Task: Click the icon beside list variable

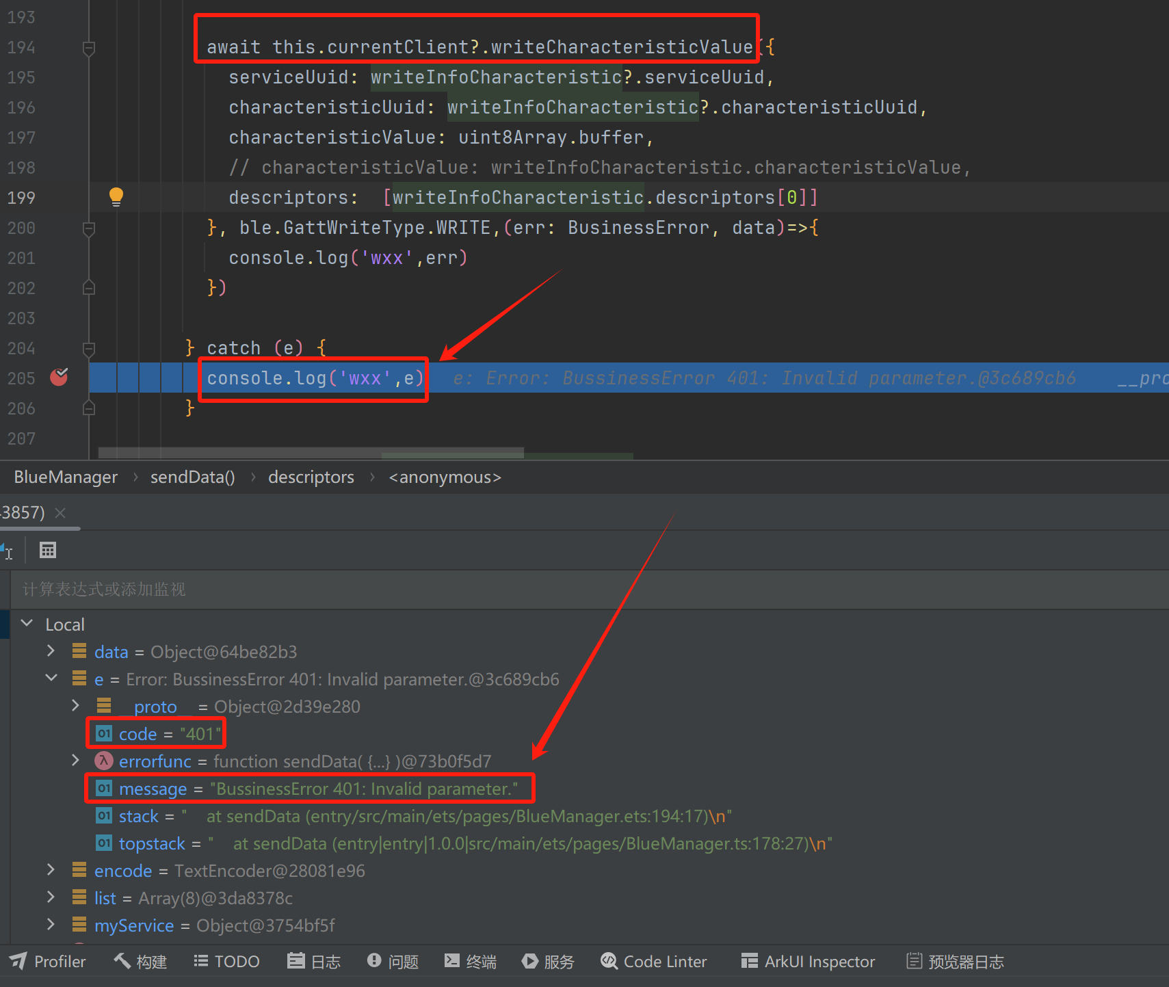Action: point(79,897)
